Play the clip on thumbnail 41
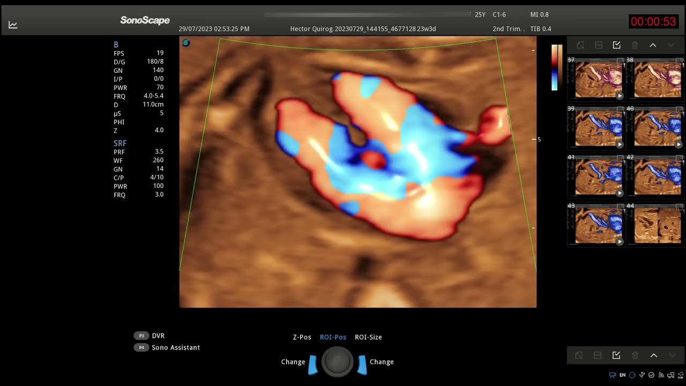 tap(620, 193)
